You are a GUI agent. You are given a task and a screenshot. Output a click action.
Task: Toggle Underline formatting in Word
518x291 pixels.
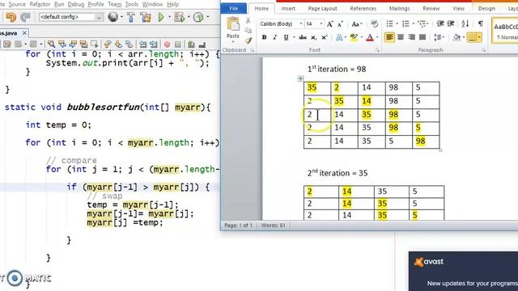[x=286, y=37]
